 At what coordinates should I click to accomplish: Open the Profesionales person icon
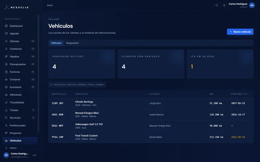tap(6, 126)
